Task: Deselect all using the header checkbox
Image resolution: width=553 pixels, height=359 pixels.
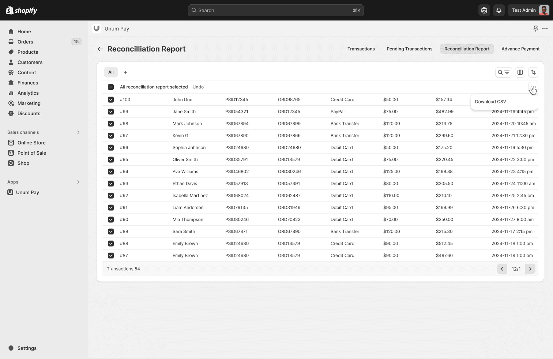Action: [111, 87]
